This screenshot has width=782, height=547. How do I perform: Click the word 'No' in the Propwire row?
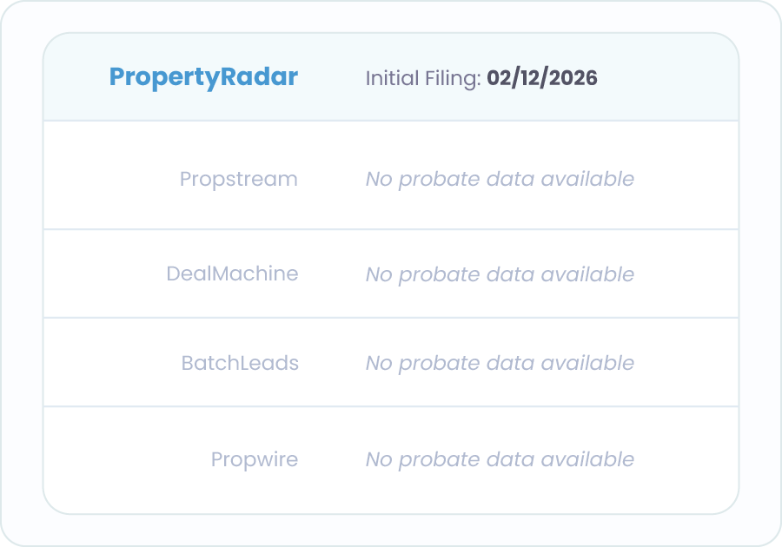[379, 459]
